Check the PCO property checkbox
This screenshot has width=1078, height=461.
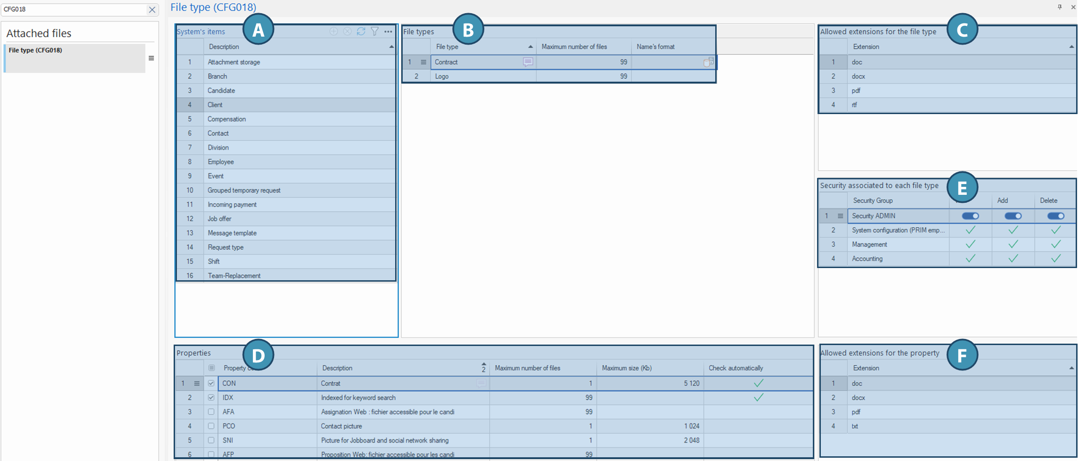click(x=211, y=426)
